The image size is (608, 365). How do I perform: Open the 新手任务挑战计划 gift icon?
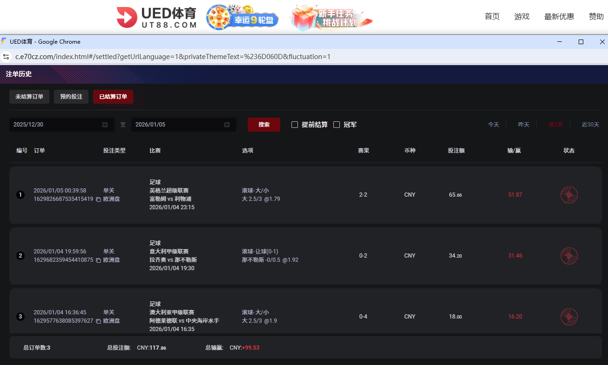(331, 18)
